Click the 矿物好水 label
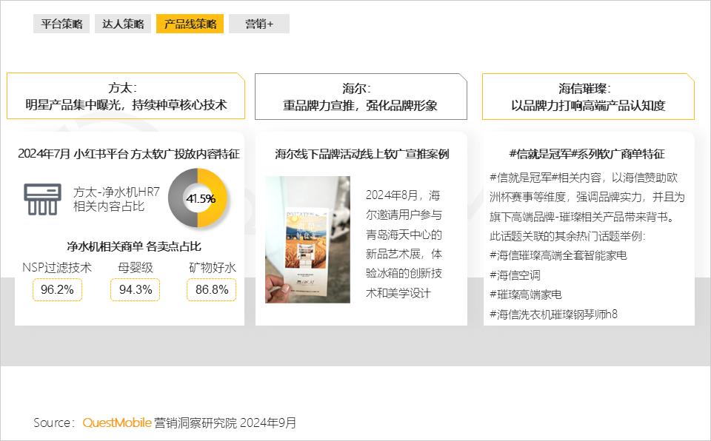Screen dimensions: 711x441 click(213, 267)
